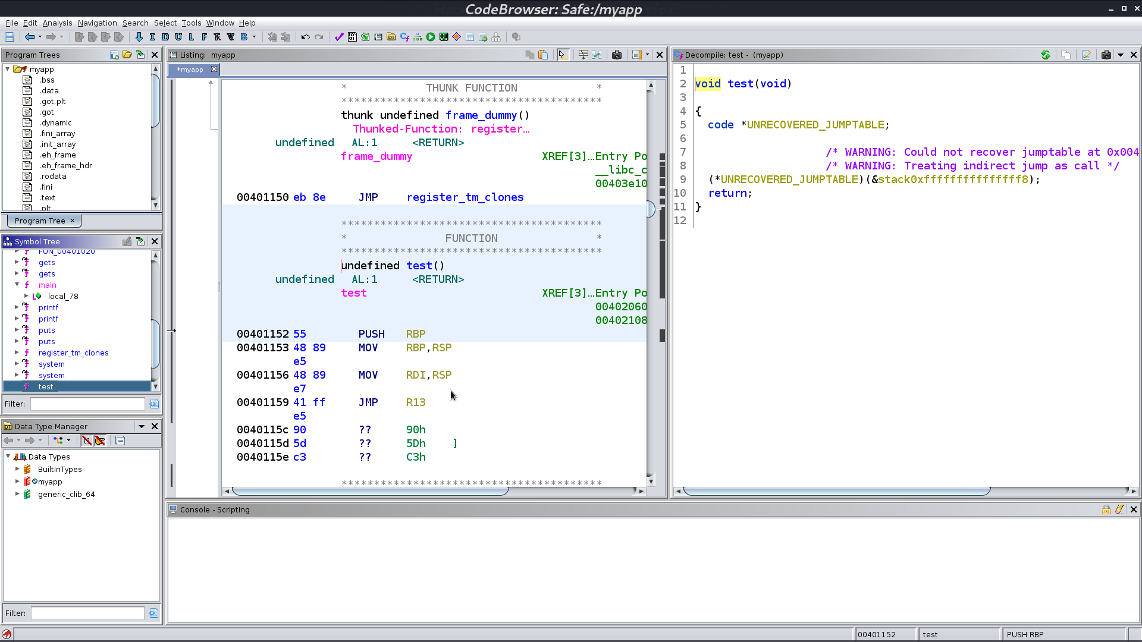The image size is (1142, 642).
Task: Take snapshot of Listing camera icon
Action: [617, 55]
